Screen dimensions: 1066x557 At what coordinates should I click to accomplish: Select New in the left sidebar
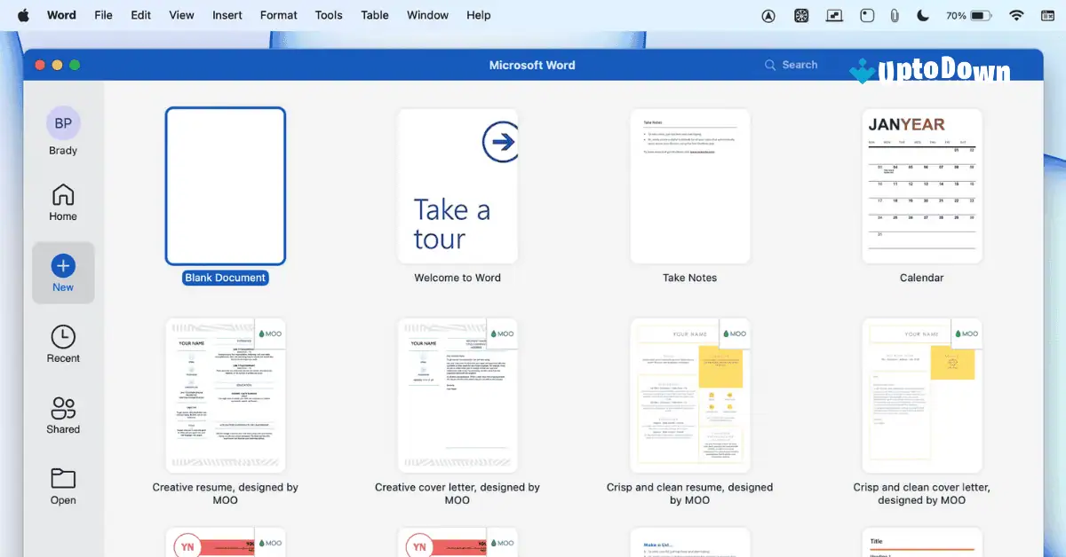coord(62,272)
